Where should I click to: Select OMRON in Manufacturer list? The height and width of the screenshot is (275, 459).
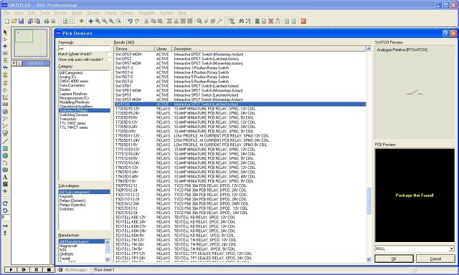pyautogui.click(x=66, y=254)
